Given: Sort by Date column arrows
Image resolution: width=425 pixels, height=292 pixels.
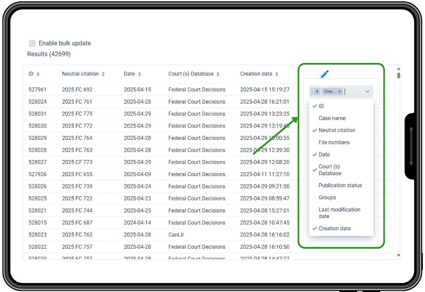Looking at the screenshot, I should pyautogui.click(x=139, y=74).
